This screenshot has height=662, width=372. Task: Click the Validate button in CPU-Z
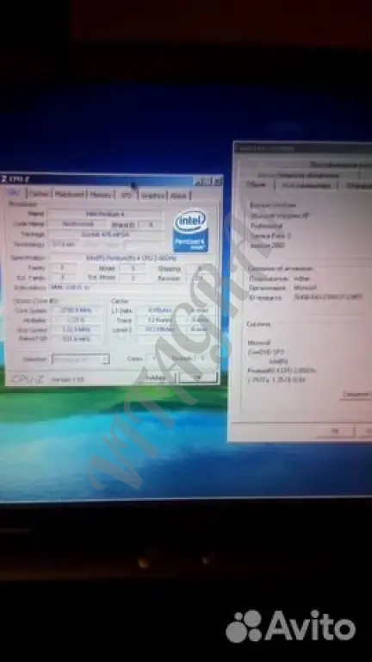point(155,378)
